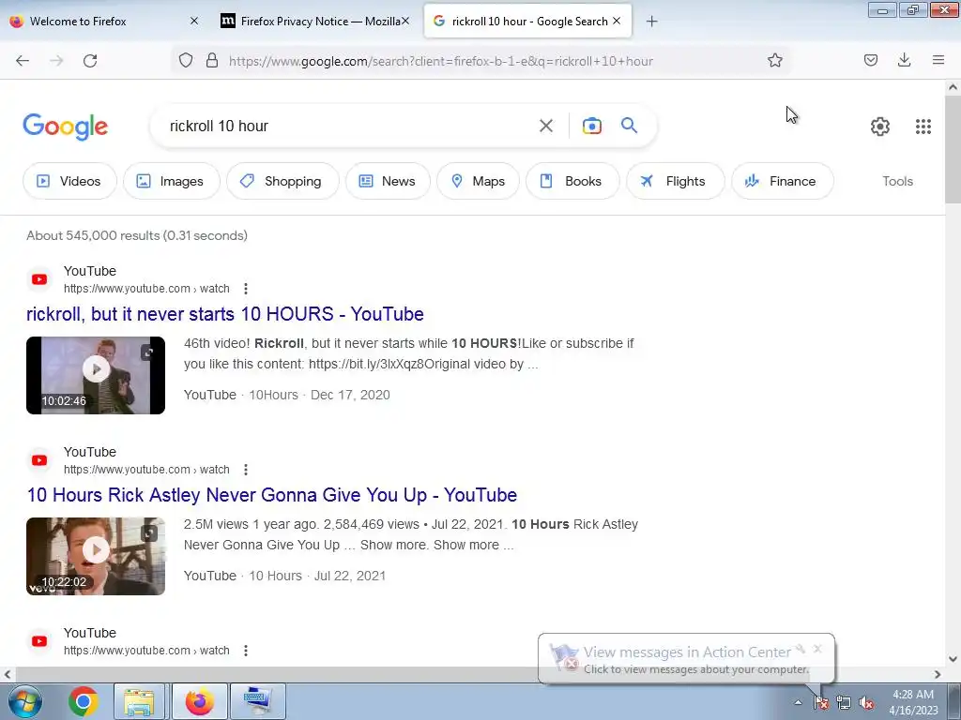Open the Google apps grid

pyautogui.click(x=923, y=127)
